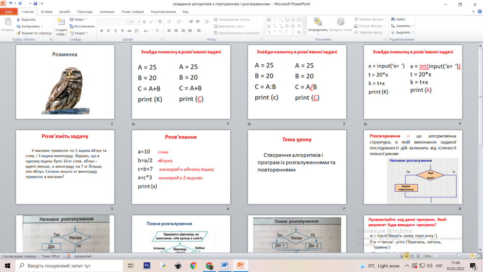
Task: Switch to normal view in status bar
Action: pyautogui.click(x=401, y=256)
